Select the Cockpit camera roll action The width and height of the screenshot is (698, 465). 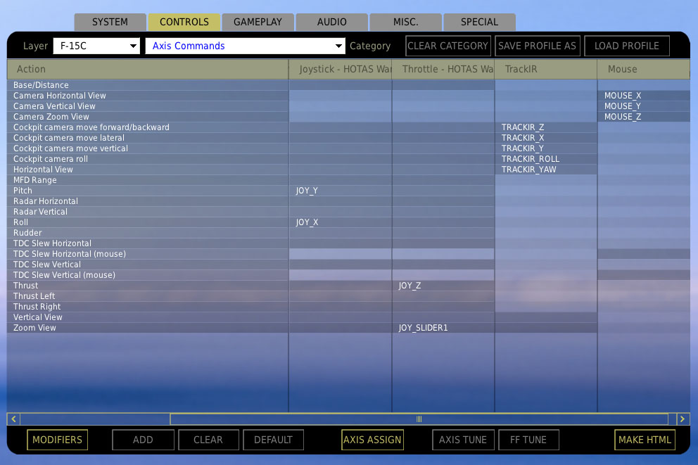(148, 159)
